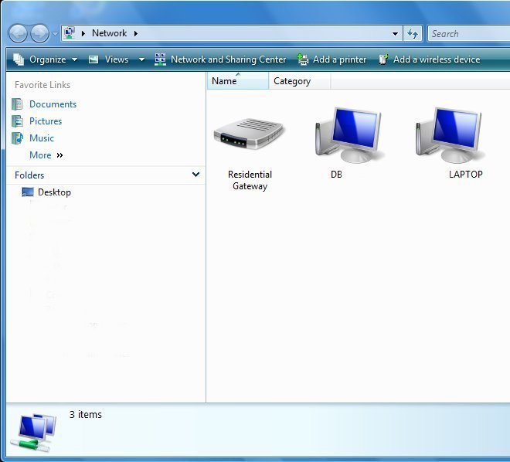The width and height of the screenshot is (510, 462).
Task: Expand the arrow after Network in address bar
Action: 136,33
